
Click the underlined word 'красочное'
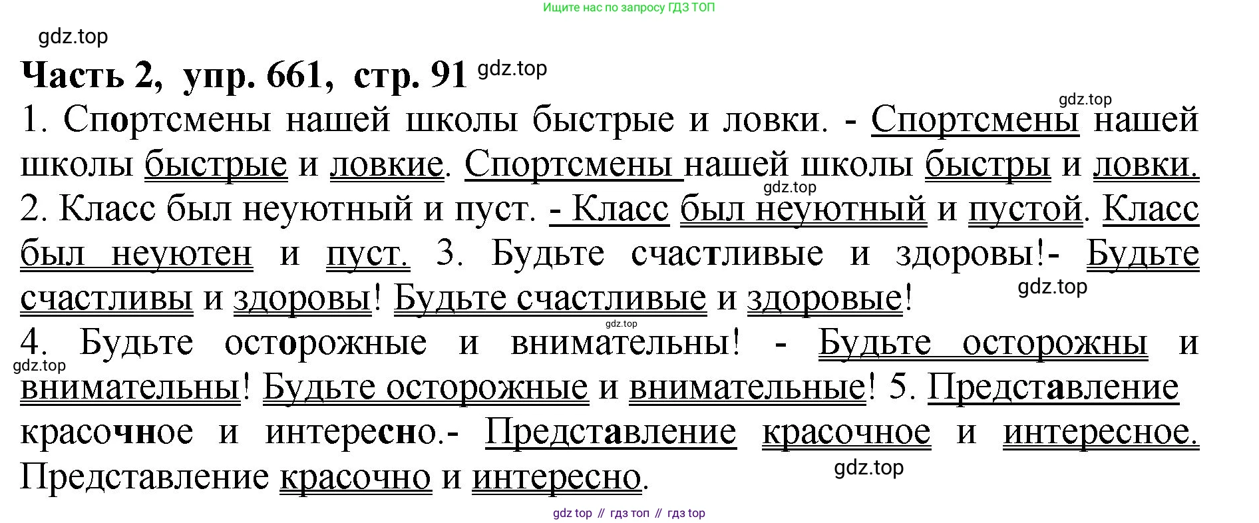coord(846,433)
